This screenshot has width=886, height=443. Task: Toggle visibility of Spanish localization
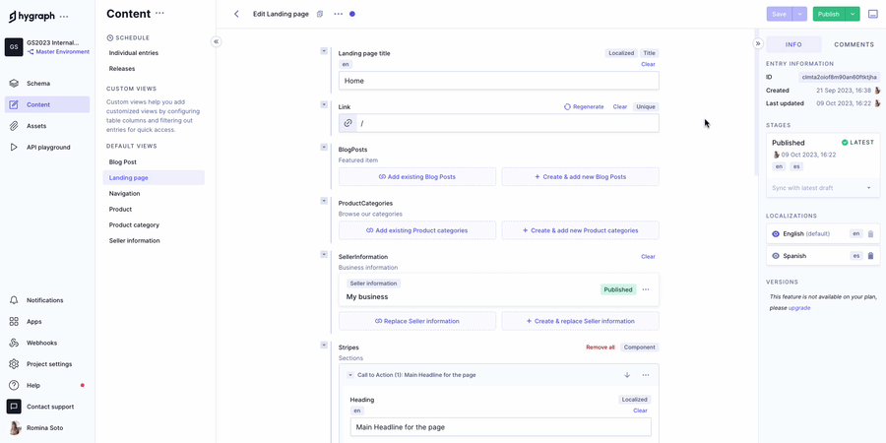point(776,256)
